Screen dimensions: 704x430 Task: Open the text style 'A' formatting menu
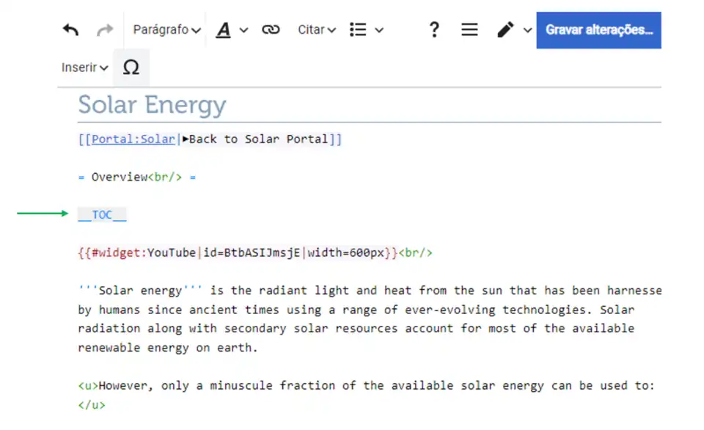[232, 30]
